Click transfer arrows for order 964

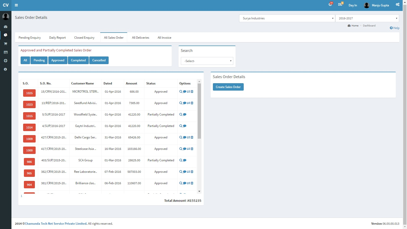coord(188,183)
